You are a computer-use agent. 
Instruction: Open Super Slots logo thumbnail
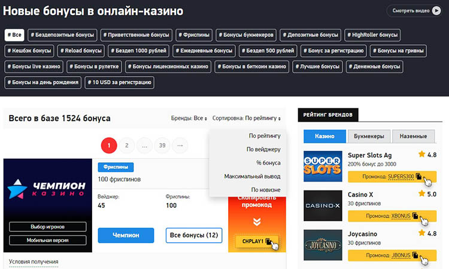(x=323, y=166)
